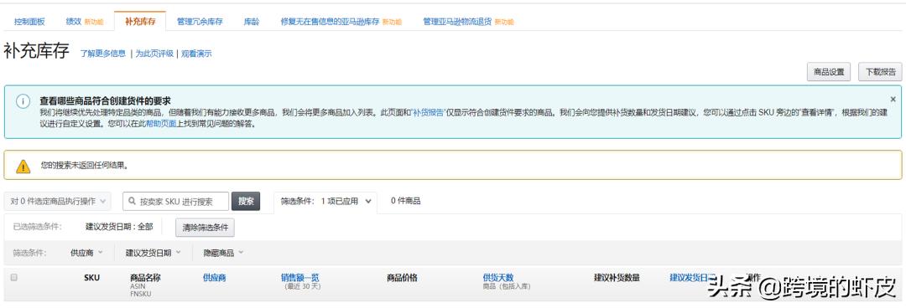Open 管理亚马逊物流退货 tab
Screen dimensions: 906x308
click(x=456, y=22)
